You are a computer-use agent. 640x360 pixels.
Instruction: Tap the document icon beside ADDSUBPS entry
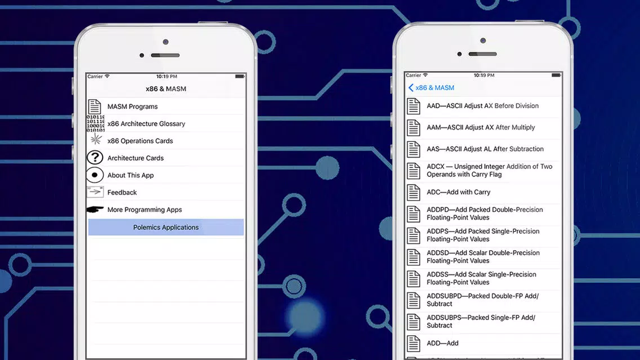click(x=414, y=322)
